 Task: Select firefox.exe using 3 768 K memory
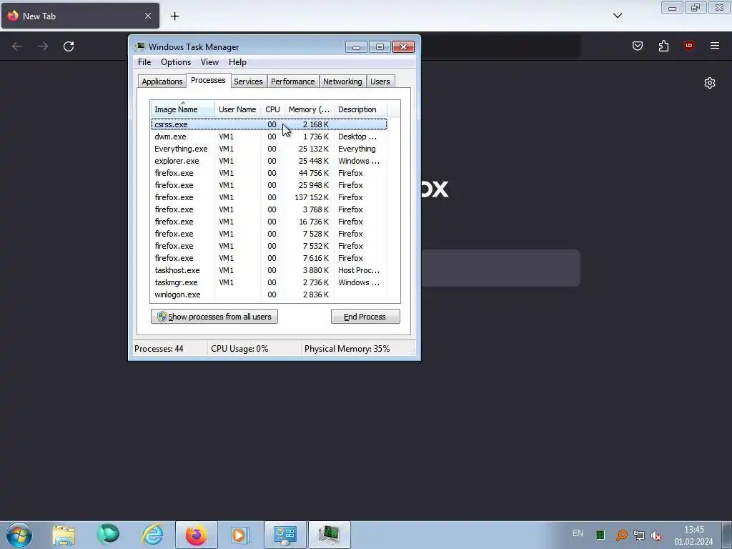pyautogui.click(x=269, y=209)
